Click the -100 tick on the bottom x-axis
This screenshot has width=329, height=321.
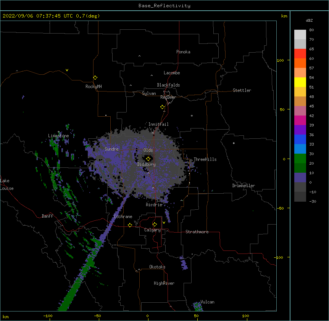tap(48, 316)
